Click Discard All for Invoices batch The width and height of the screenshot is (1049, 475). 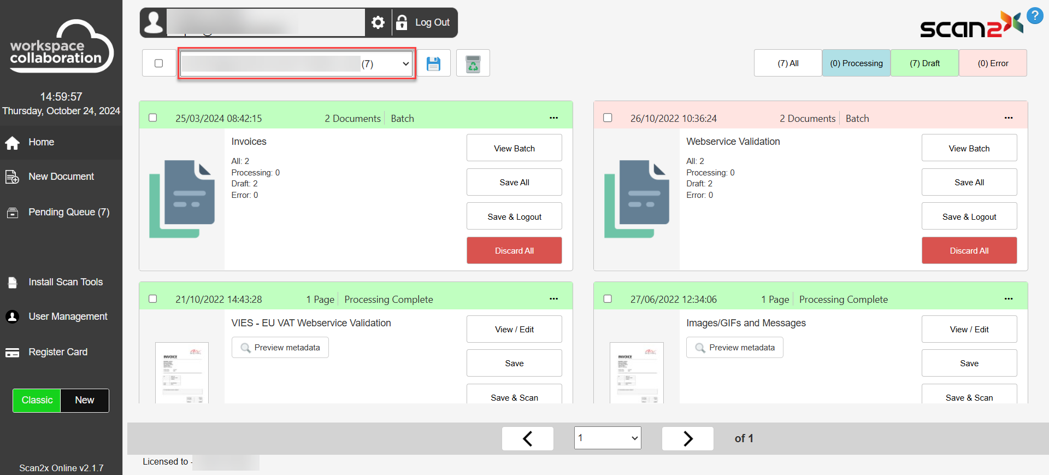514,250
